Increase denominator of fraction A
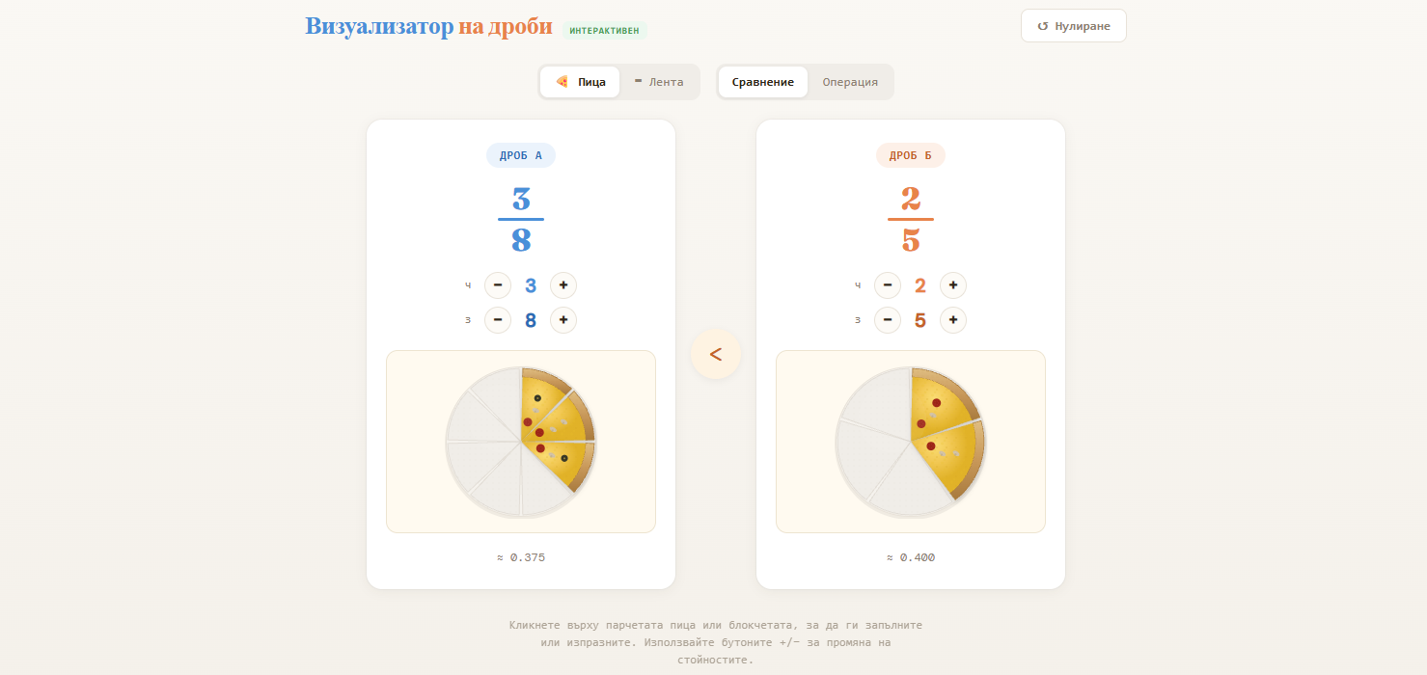Image resolution: width=1427 pixels, height=675 pixels. point(563,320)
